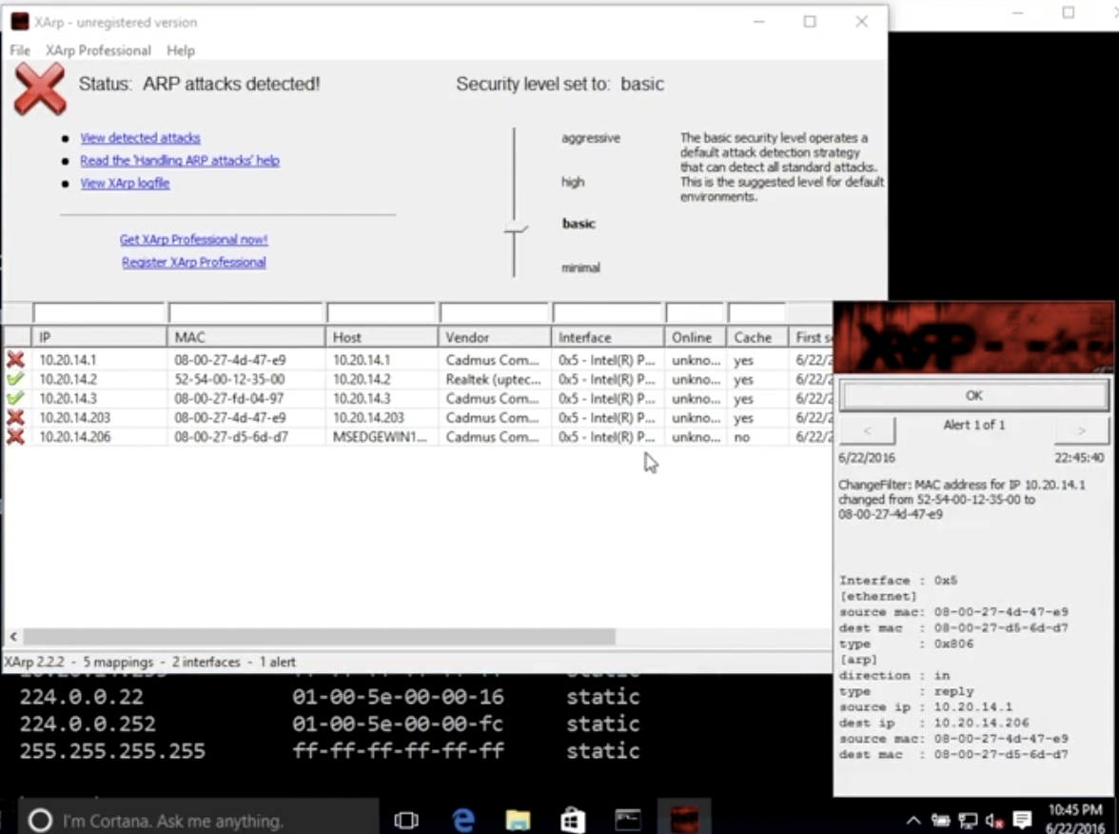The image size is (1119, 834).
Task: Click the status bar text 5 mappings
Action: [118, 662]
